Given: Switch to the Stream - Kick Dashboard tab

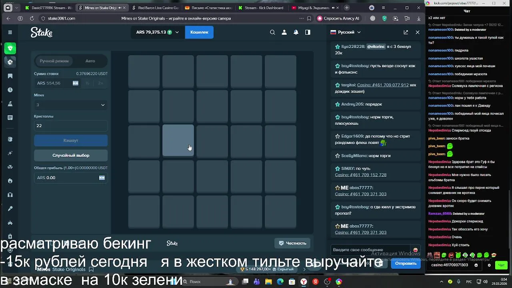Looking at the screenshot, I should (x=261, y=8).
